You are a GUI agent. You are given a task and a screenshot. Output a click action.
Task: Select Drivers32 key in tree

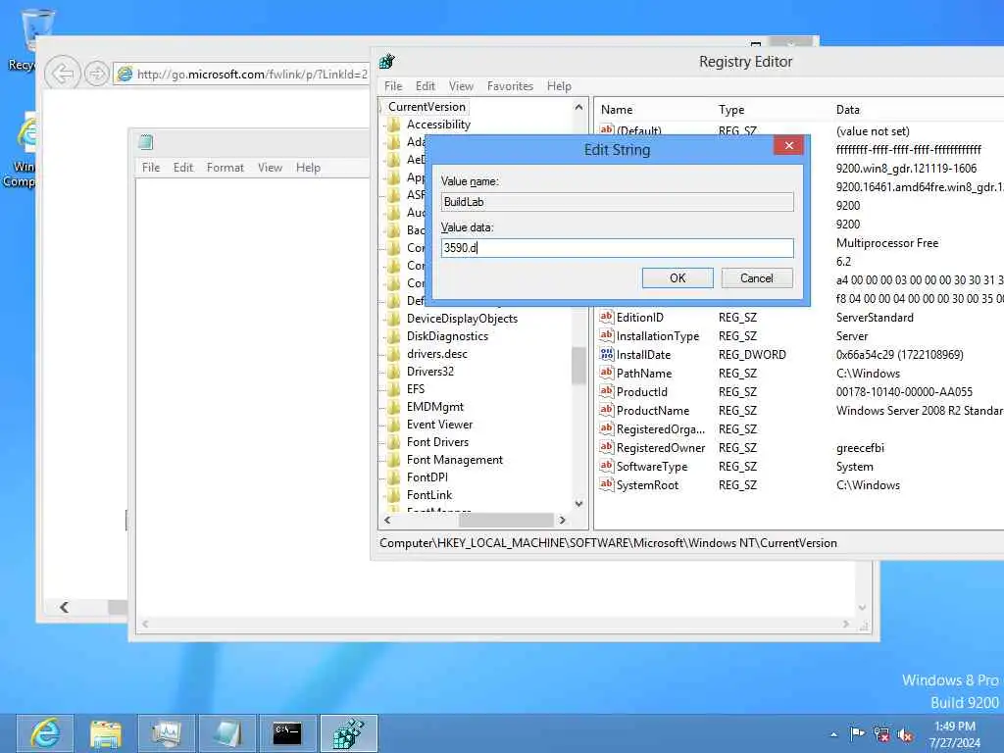click(430, 372)
